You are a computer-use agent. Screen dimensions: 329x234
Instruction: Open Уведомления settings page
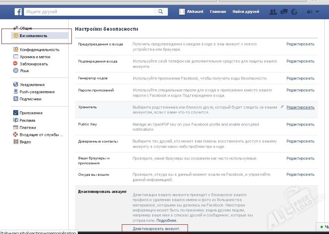tap(32, 85)
